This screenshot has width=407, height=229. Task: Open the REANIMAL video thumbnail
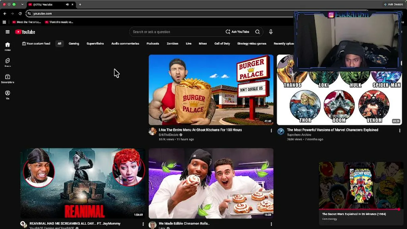pos(83,183)
